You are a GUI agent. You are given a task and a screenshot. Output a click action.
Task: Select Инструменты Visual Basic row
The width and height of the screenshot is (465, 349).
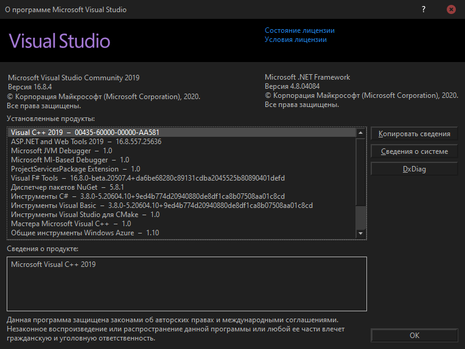point(183,206)
